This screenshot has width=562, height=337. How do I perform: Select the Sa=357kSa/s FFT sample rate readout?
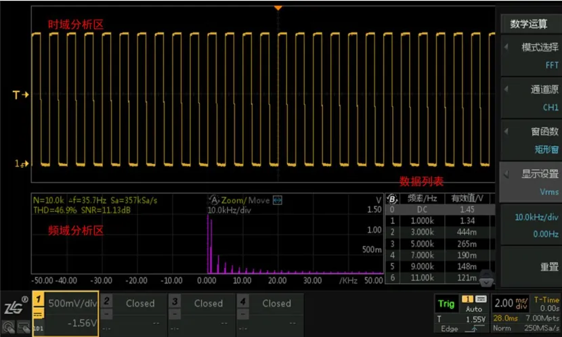click(133, 200)
